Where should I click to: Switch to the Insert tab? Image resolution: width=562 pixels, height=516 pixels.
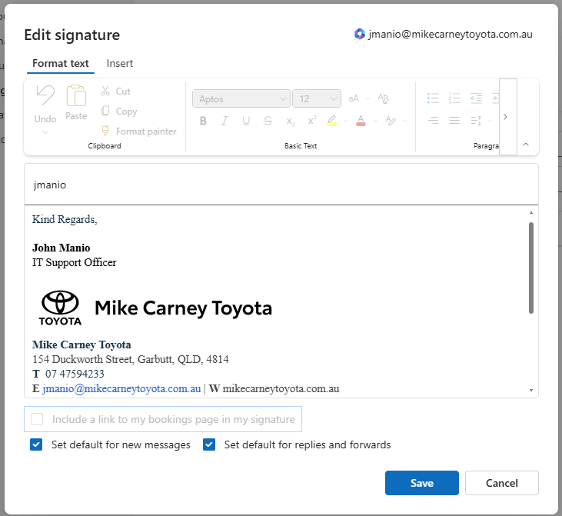click(120, 64)
